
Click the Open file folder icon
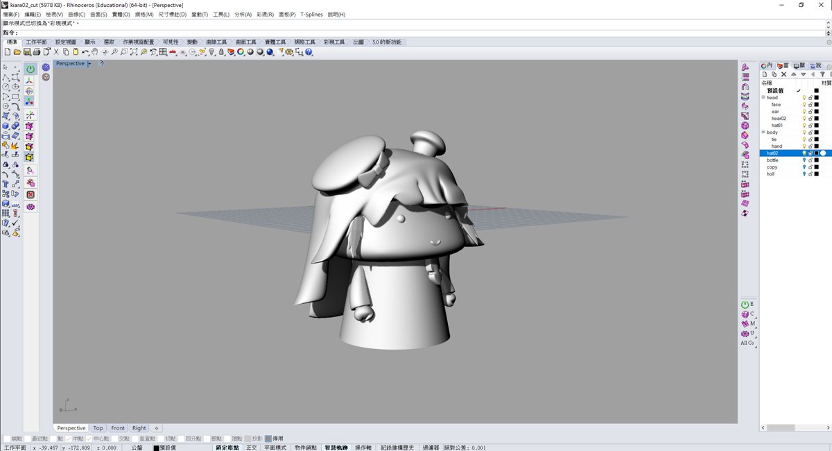pyautogui.click(x=17, y=51)
